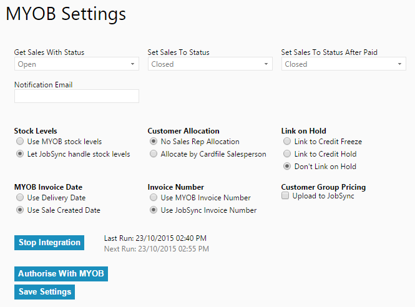This screenshot has height=307, width=415.
Task: Expand Set Sales To Status dropdown
Action: click(x=210, y=64)
